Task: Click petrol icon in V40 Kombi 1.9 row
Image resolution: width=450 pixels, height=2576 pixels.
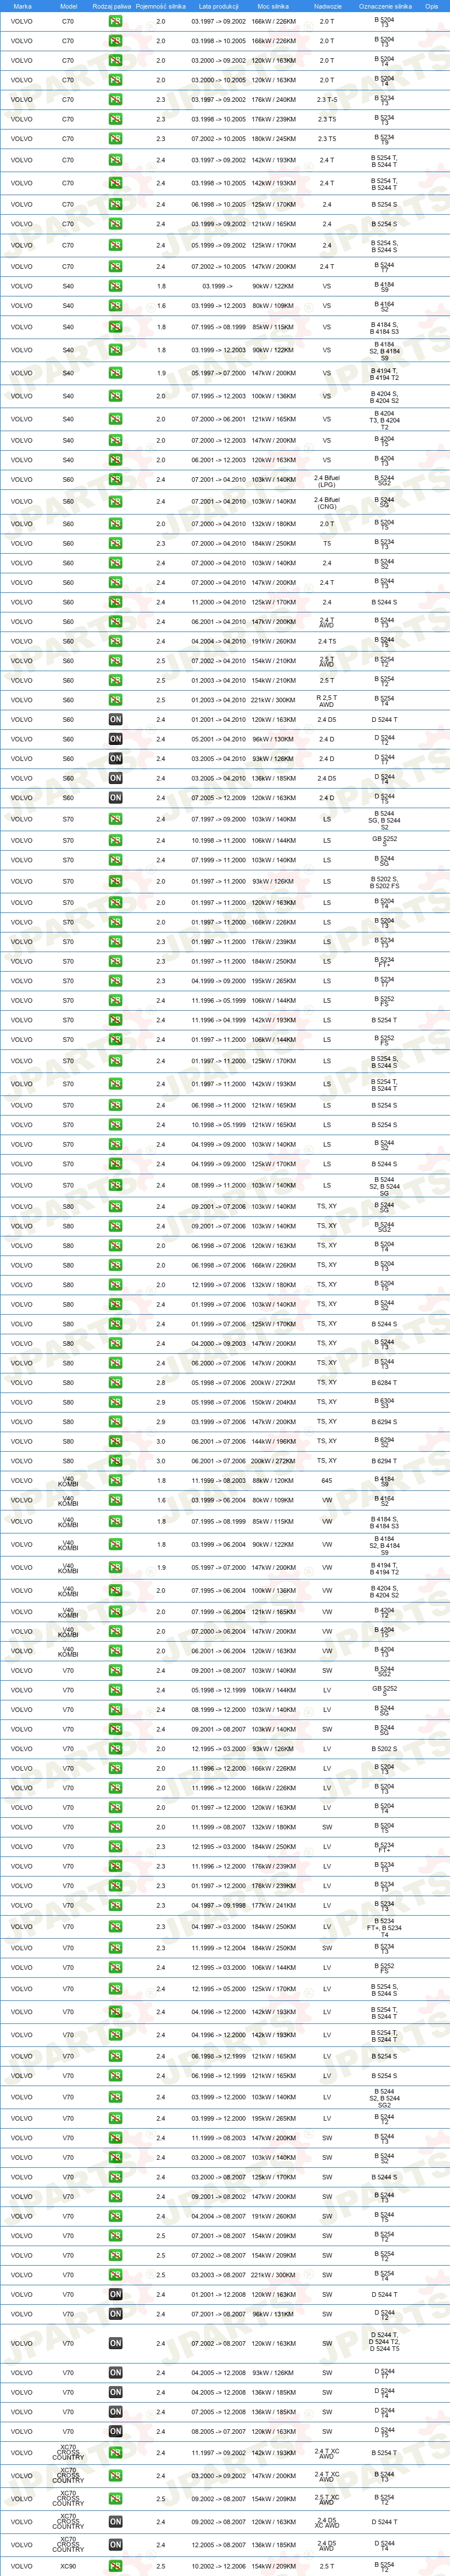Action: [116, 1568]
